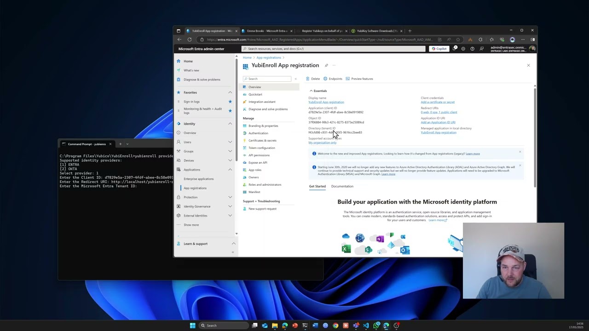Open Roles and administrators

click(x=265, y=184)
